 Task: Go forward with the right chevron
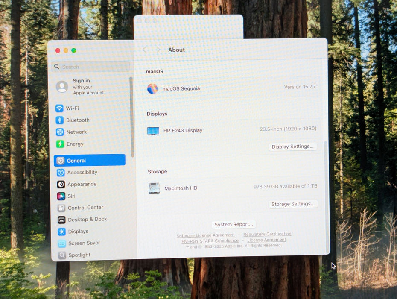point(158,50)
